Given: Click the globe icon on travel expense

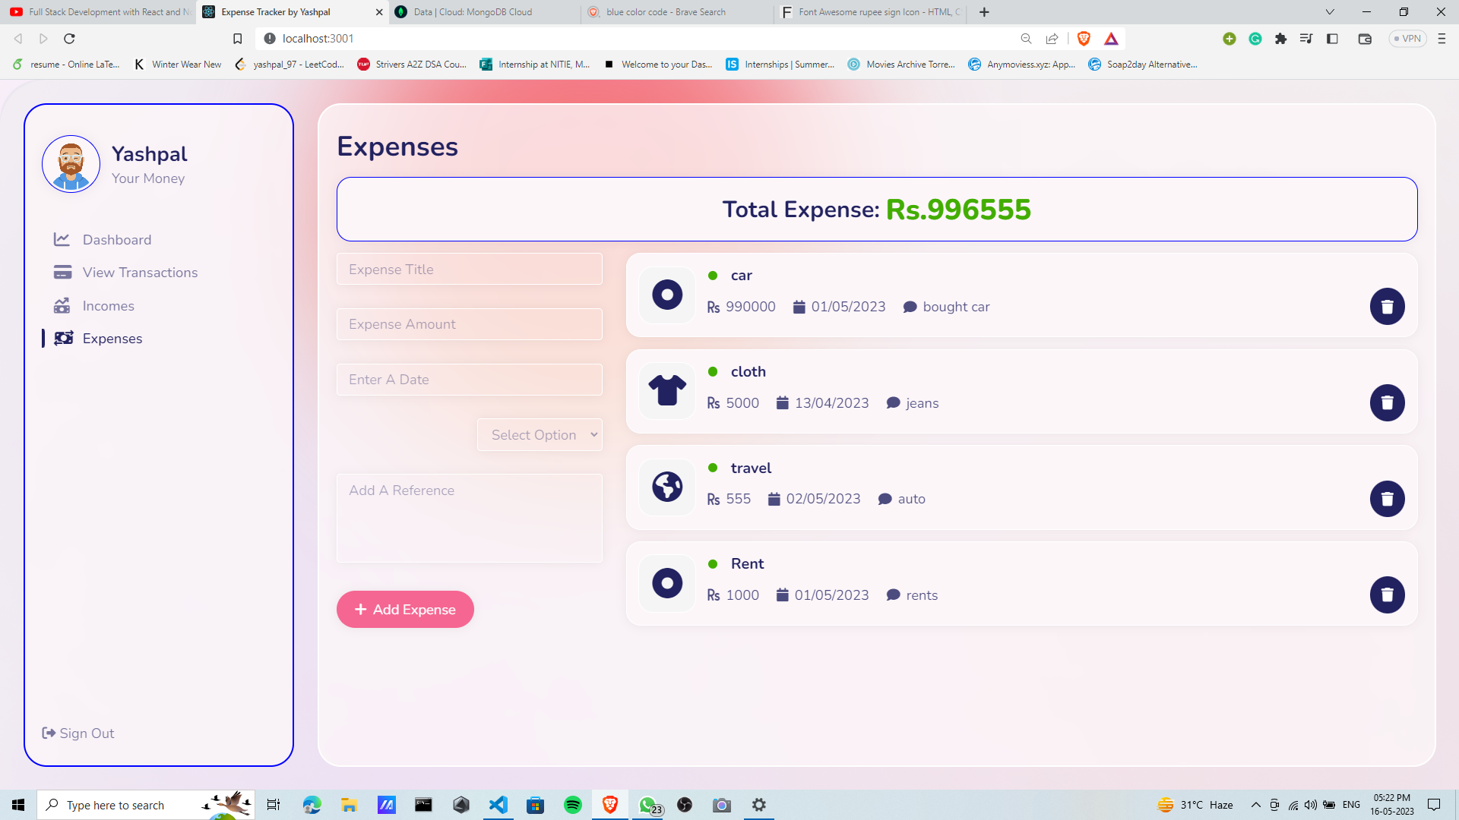Looking at the screenshot, I should [x=666, y=487].
